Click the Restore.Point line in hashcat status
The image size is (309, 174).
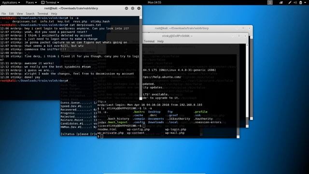(79, 120)
